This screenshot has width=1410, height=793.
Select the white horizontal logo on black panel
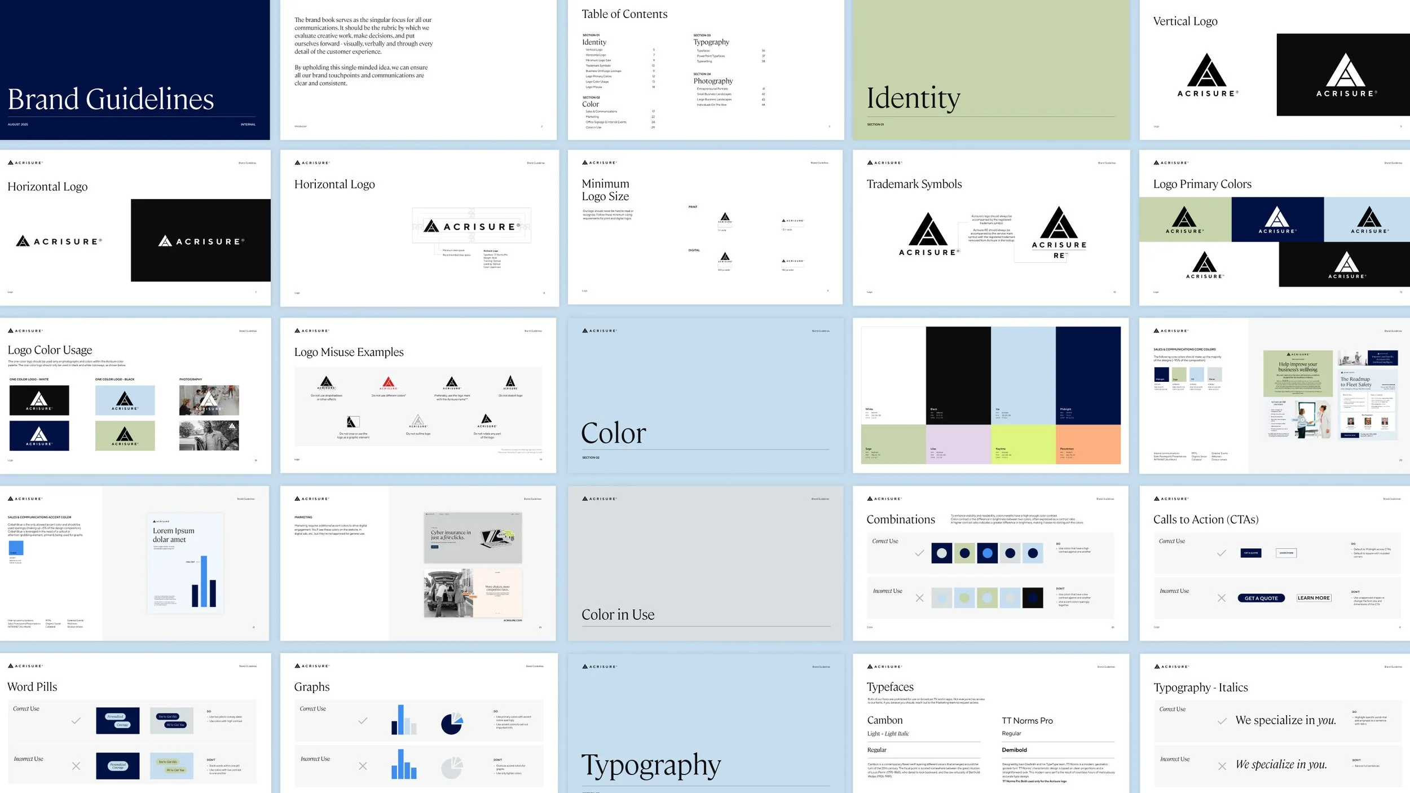[x=201, y=241]
